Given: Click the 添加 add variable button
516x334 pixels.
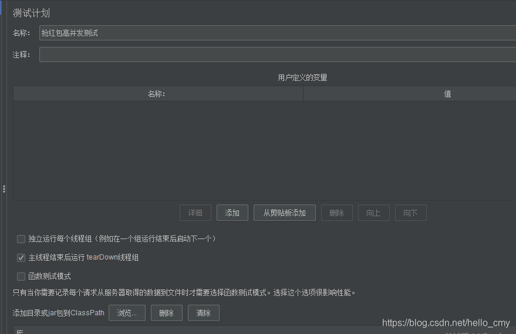Looking at the screenshot, I should pyautogui.click(x=232, y=213).
